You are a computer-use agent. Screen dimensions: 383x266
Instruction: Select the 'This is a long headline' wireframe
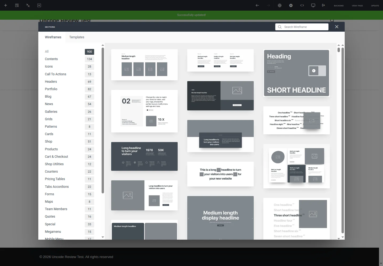(x=220, y=174)
